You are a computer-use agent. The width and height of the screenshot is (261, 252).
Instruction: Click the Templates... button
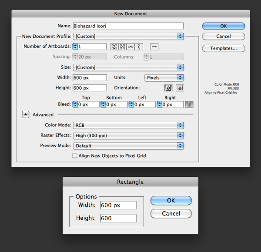coord(224,48)
